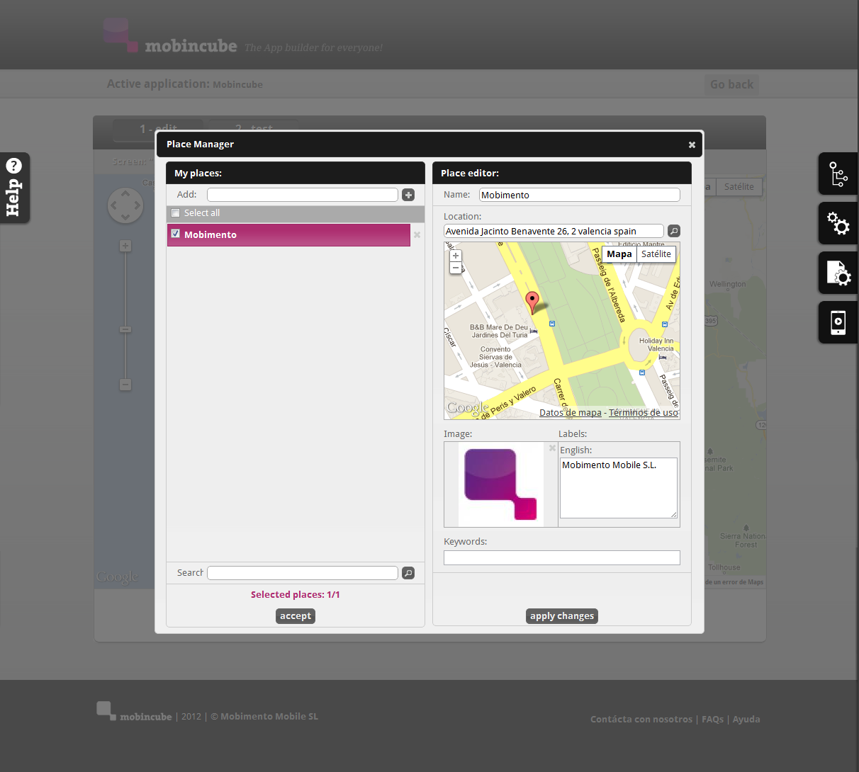Screen dimensions: 859x772
Task: Open the screen tree structure sidebar icon
Action: (838, 174)
